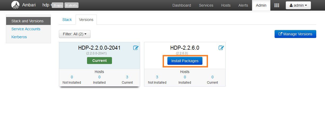Click the green Current button

pos(99,61)
